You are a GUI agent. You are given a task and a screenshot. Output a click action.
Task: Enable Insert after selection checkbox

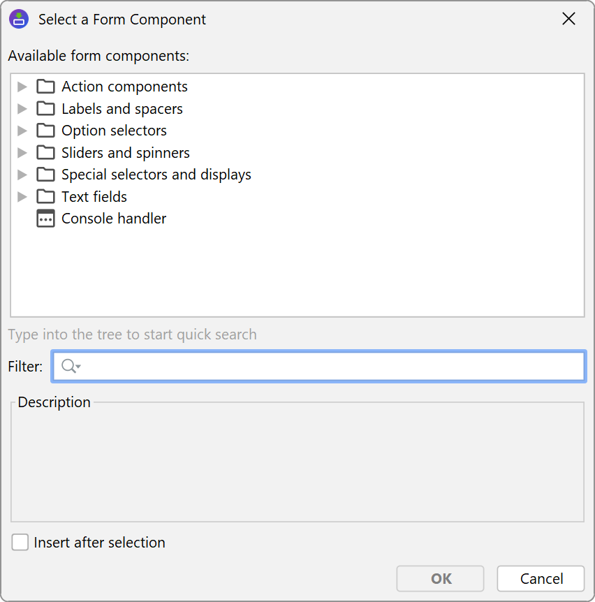[x=20, y=543]
